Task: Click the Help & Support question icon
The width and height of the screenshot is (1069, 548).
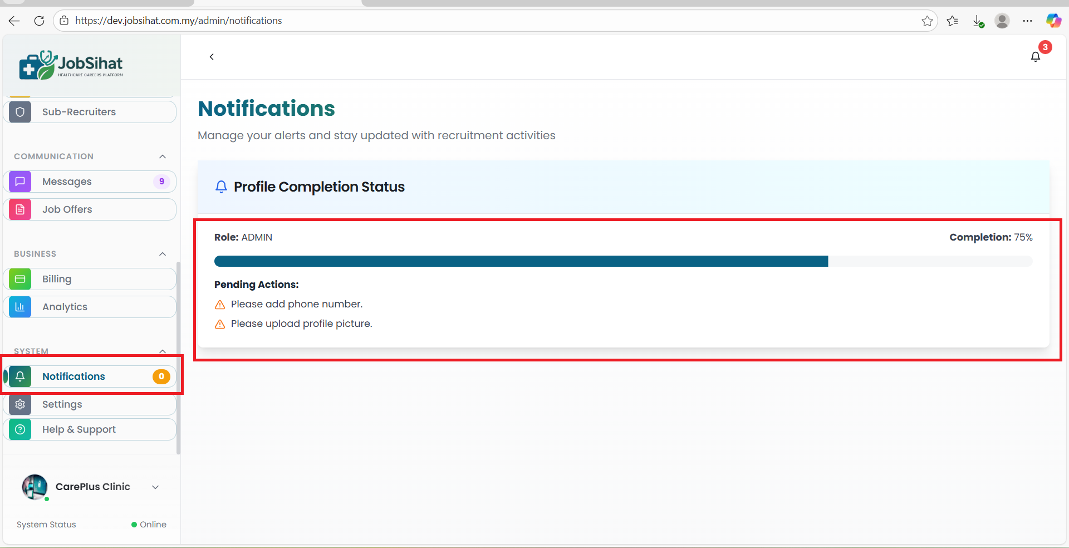Action: pos(20,429)
